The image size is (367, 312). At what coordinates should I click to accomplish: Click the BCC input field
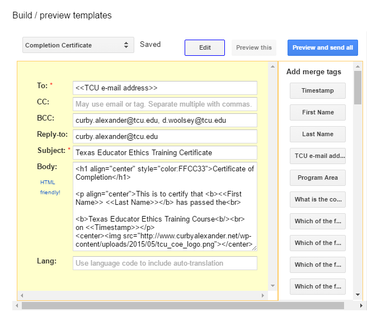pyautogui.click(x=165, y=120)
